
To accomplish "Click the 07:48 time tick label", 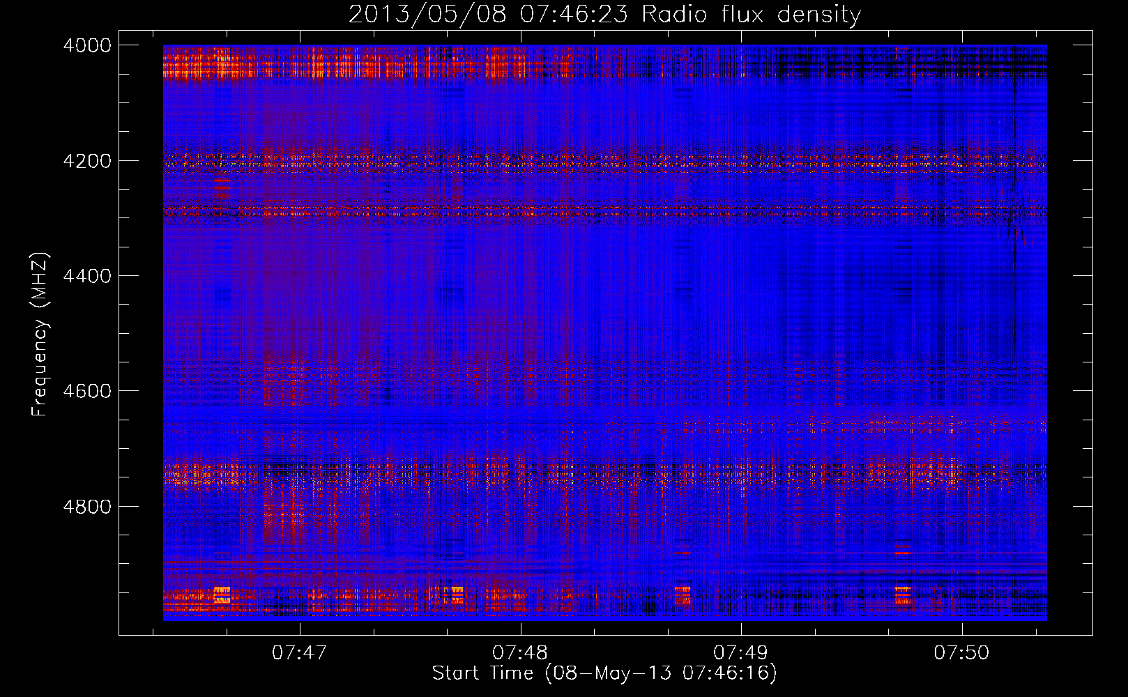I will click(x=520, y=652).
